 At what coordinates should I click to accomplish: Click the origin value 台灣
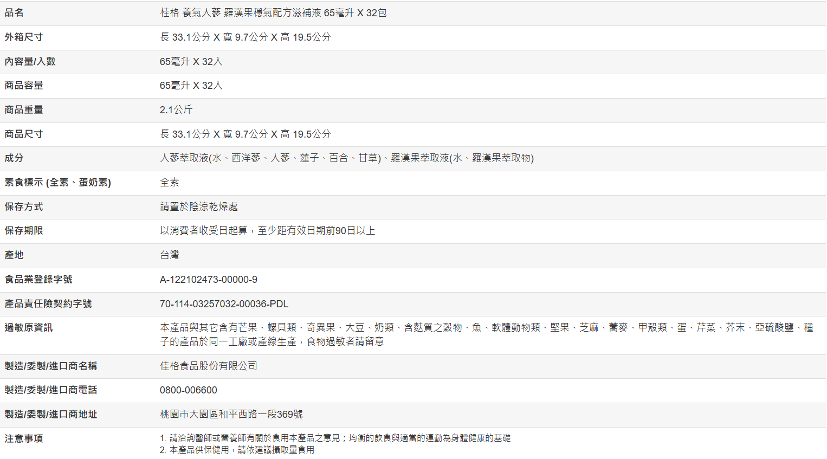170,255
